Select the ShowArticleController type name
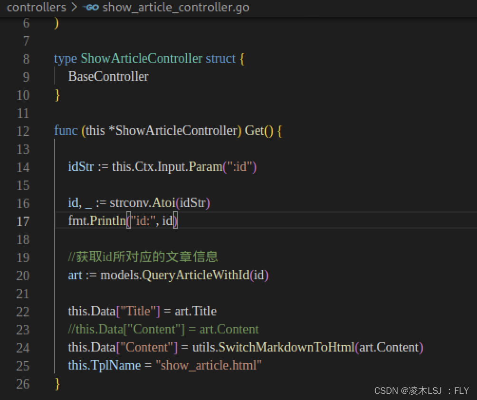The width and height of the screenshot is (477, 400). click(x=140, y=58)
